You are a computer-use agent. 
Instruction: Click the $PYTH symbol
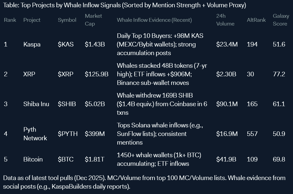68,134
